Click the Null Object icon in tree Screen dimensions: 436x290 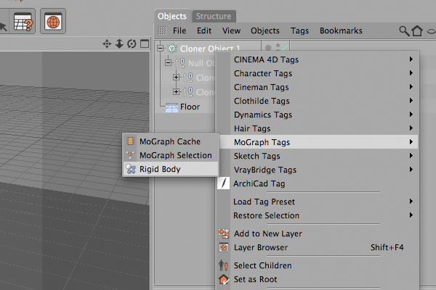180,63
